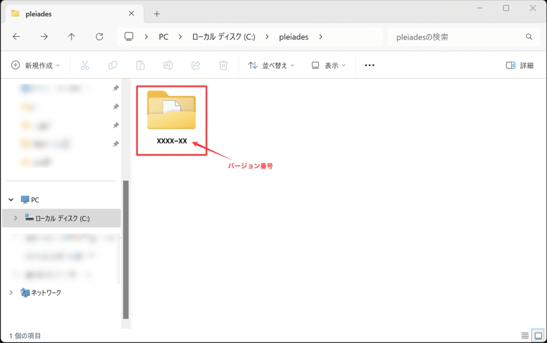
Task: Click the Delete trash icon
Action: (x=223, y=65)
